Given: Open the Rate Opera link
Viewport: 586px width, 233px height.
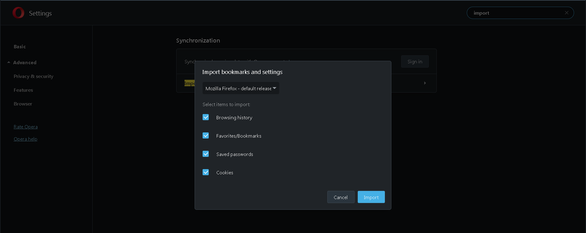Looking at the screenshot, I should [x=26, y=127].
